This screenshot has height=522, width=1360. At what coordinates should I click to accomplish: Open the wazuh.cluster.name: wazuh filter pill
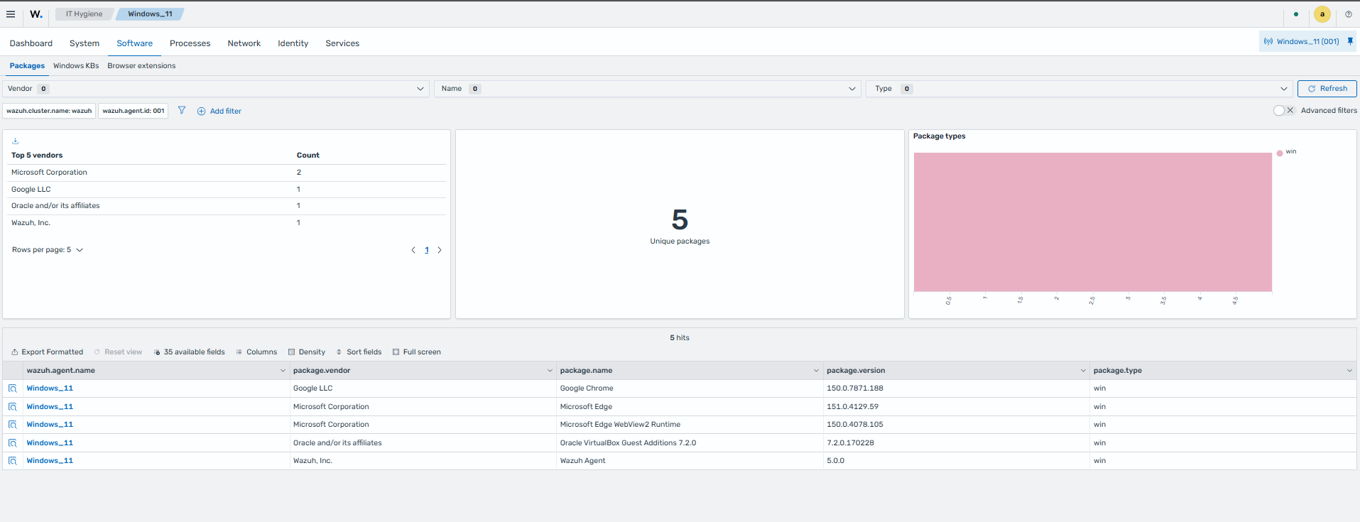[x=49, y=111]
